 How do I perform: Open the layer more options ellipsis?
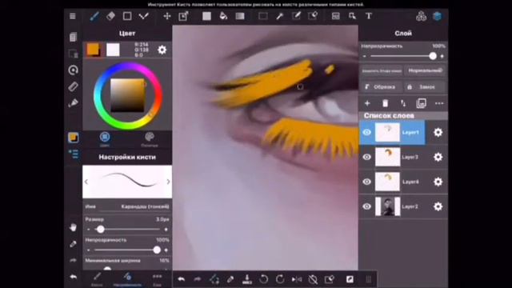(439, 103)
